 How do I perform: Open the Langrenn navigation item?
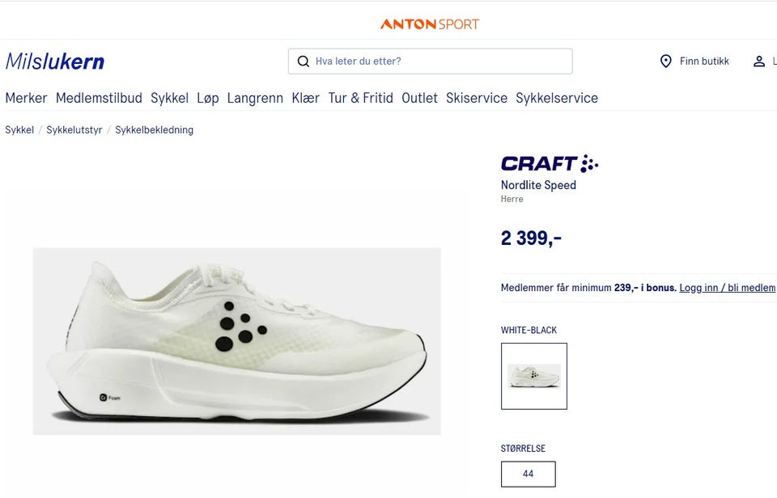point(255,98)
